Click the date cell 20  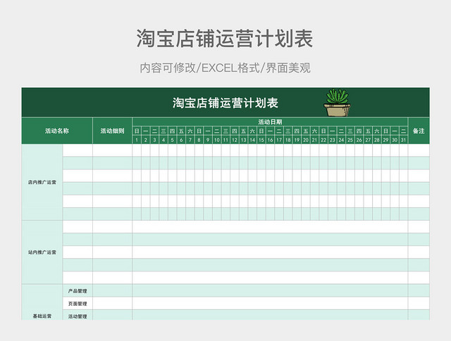point(306,140)
